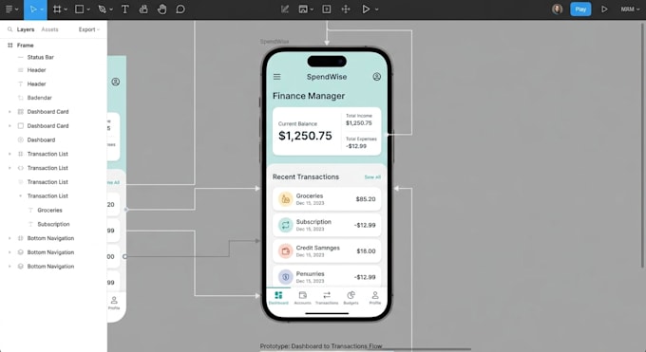
Task: Click the Profile tab in centered mockup navigation
Action: click(375, 298)
